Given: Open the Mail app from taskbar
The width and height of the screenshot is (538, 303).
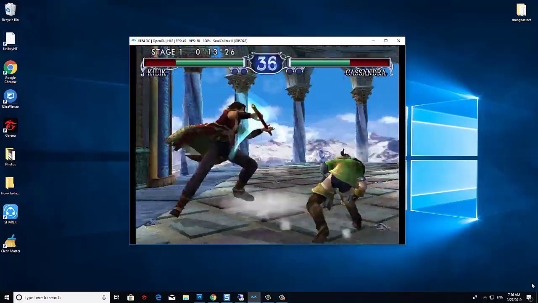Looking at the screenshot, I should [172, 298].
